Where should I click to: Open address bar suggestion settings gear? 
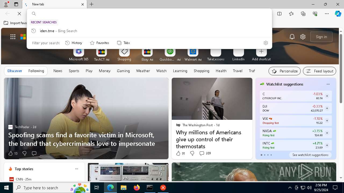tap(266, 43)
